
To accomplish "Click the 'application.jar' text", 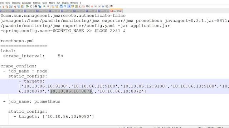I will coord(150,26).
